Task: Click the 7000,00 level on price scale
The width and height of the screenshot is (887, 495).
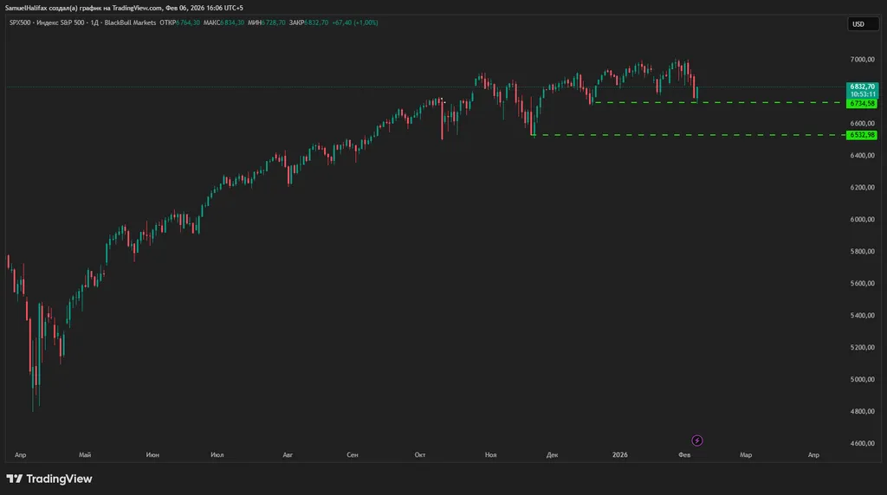Action: 862,60
